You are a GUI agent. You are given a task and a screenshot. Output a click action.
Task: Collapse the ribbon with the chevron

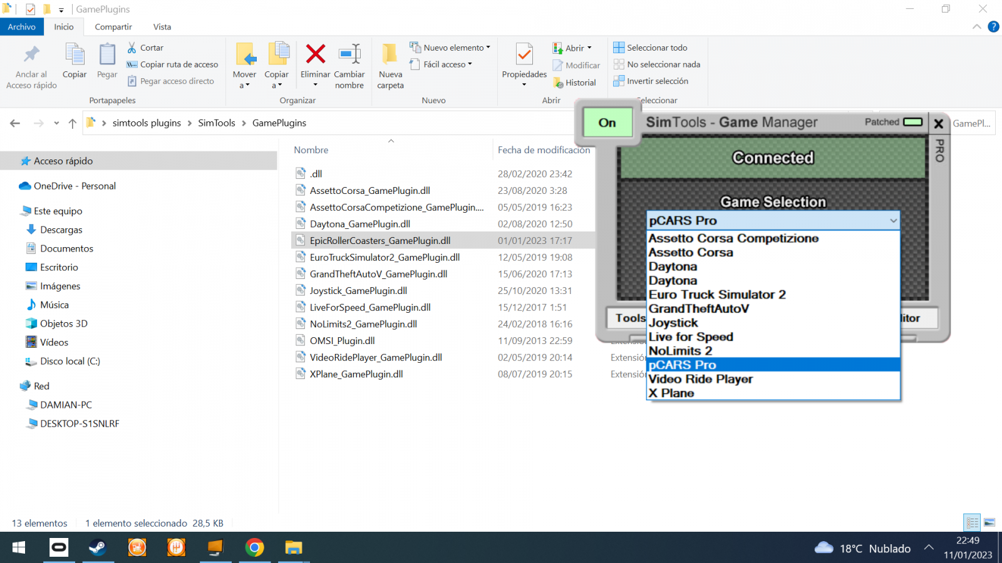click(x=977, y=26)
